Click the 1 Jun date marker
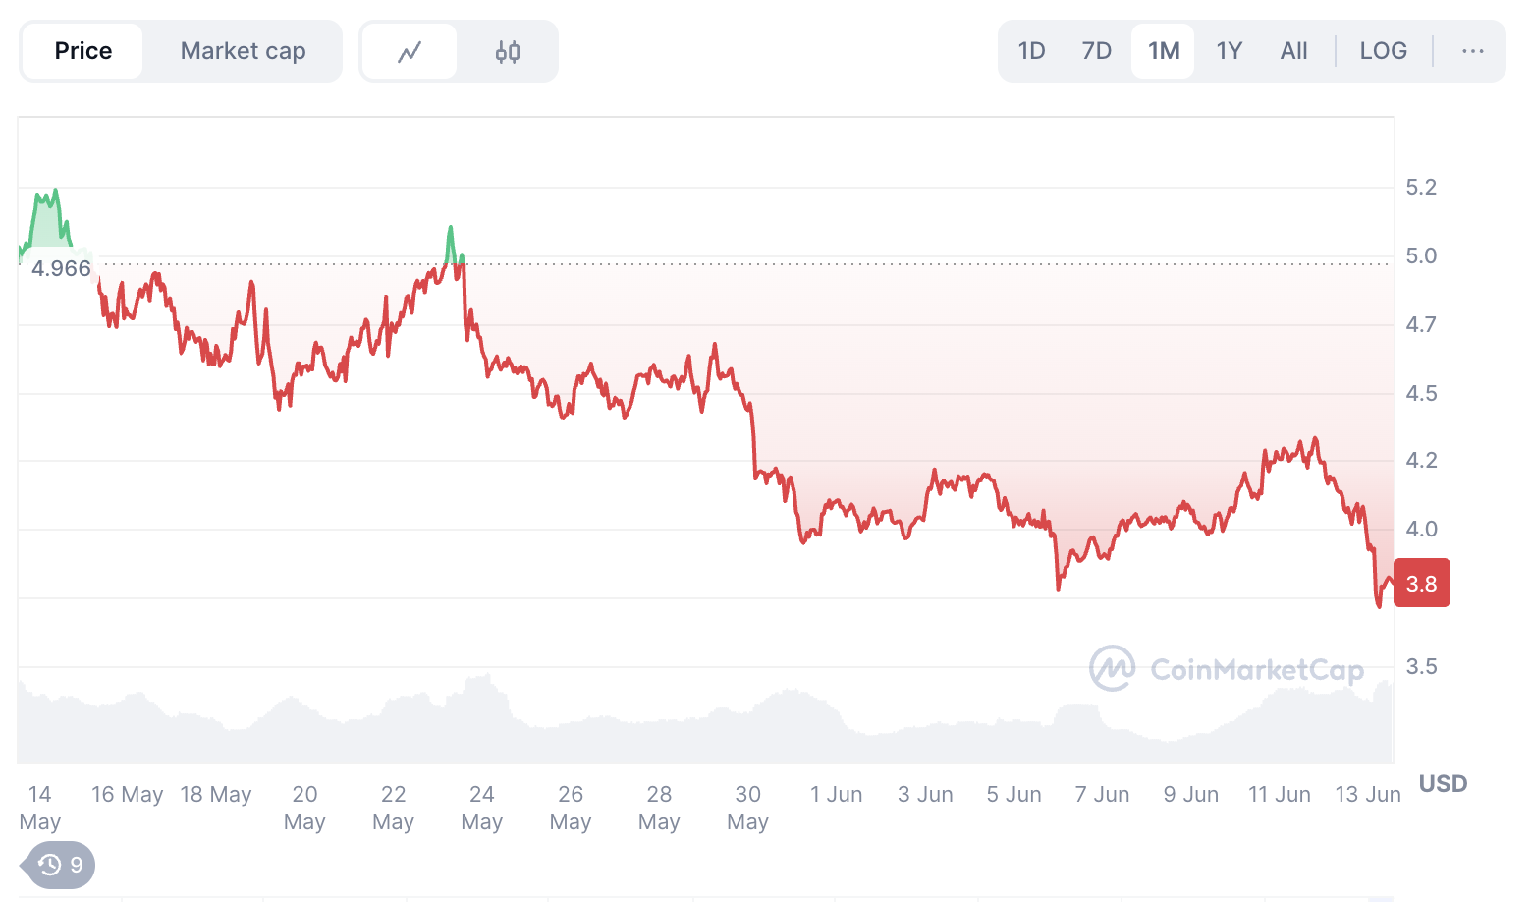This screenshot has width=1532, height=902. (x=836, y=794)
